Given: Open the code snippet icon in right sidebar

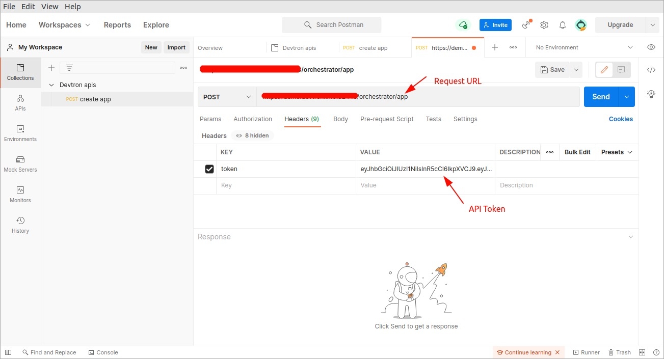Looking at the screenshot, I should pos(651,70).
